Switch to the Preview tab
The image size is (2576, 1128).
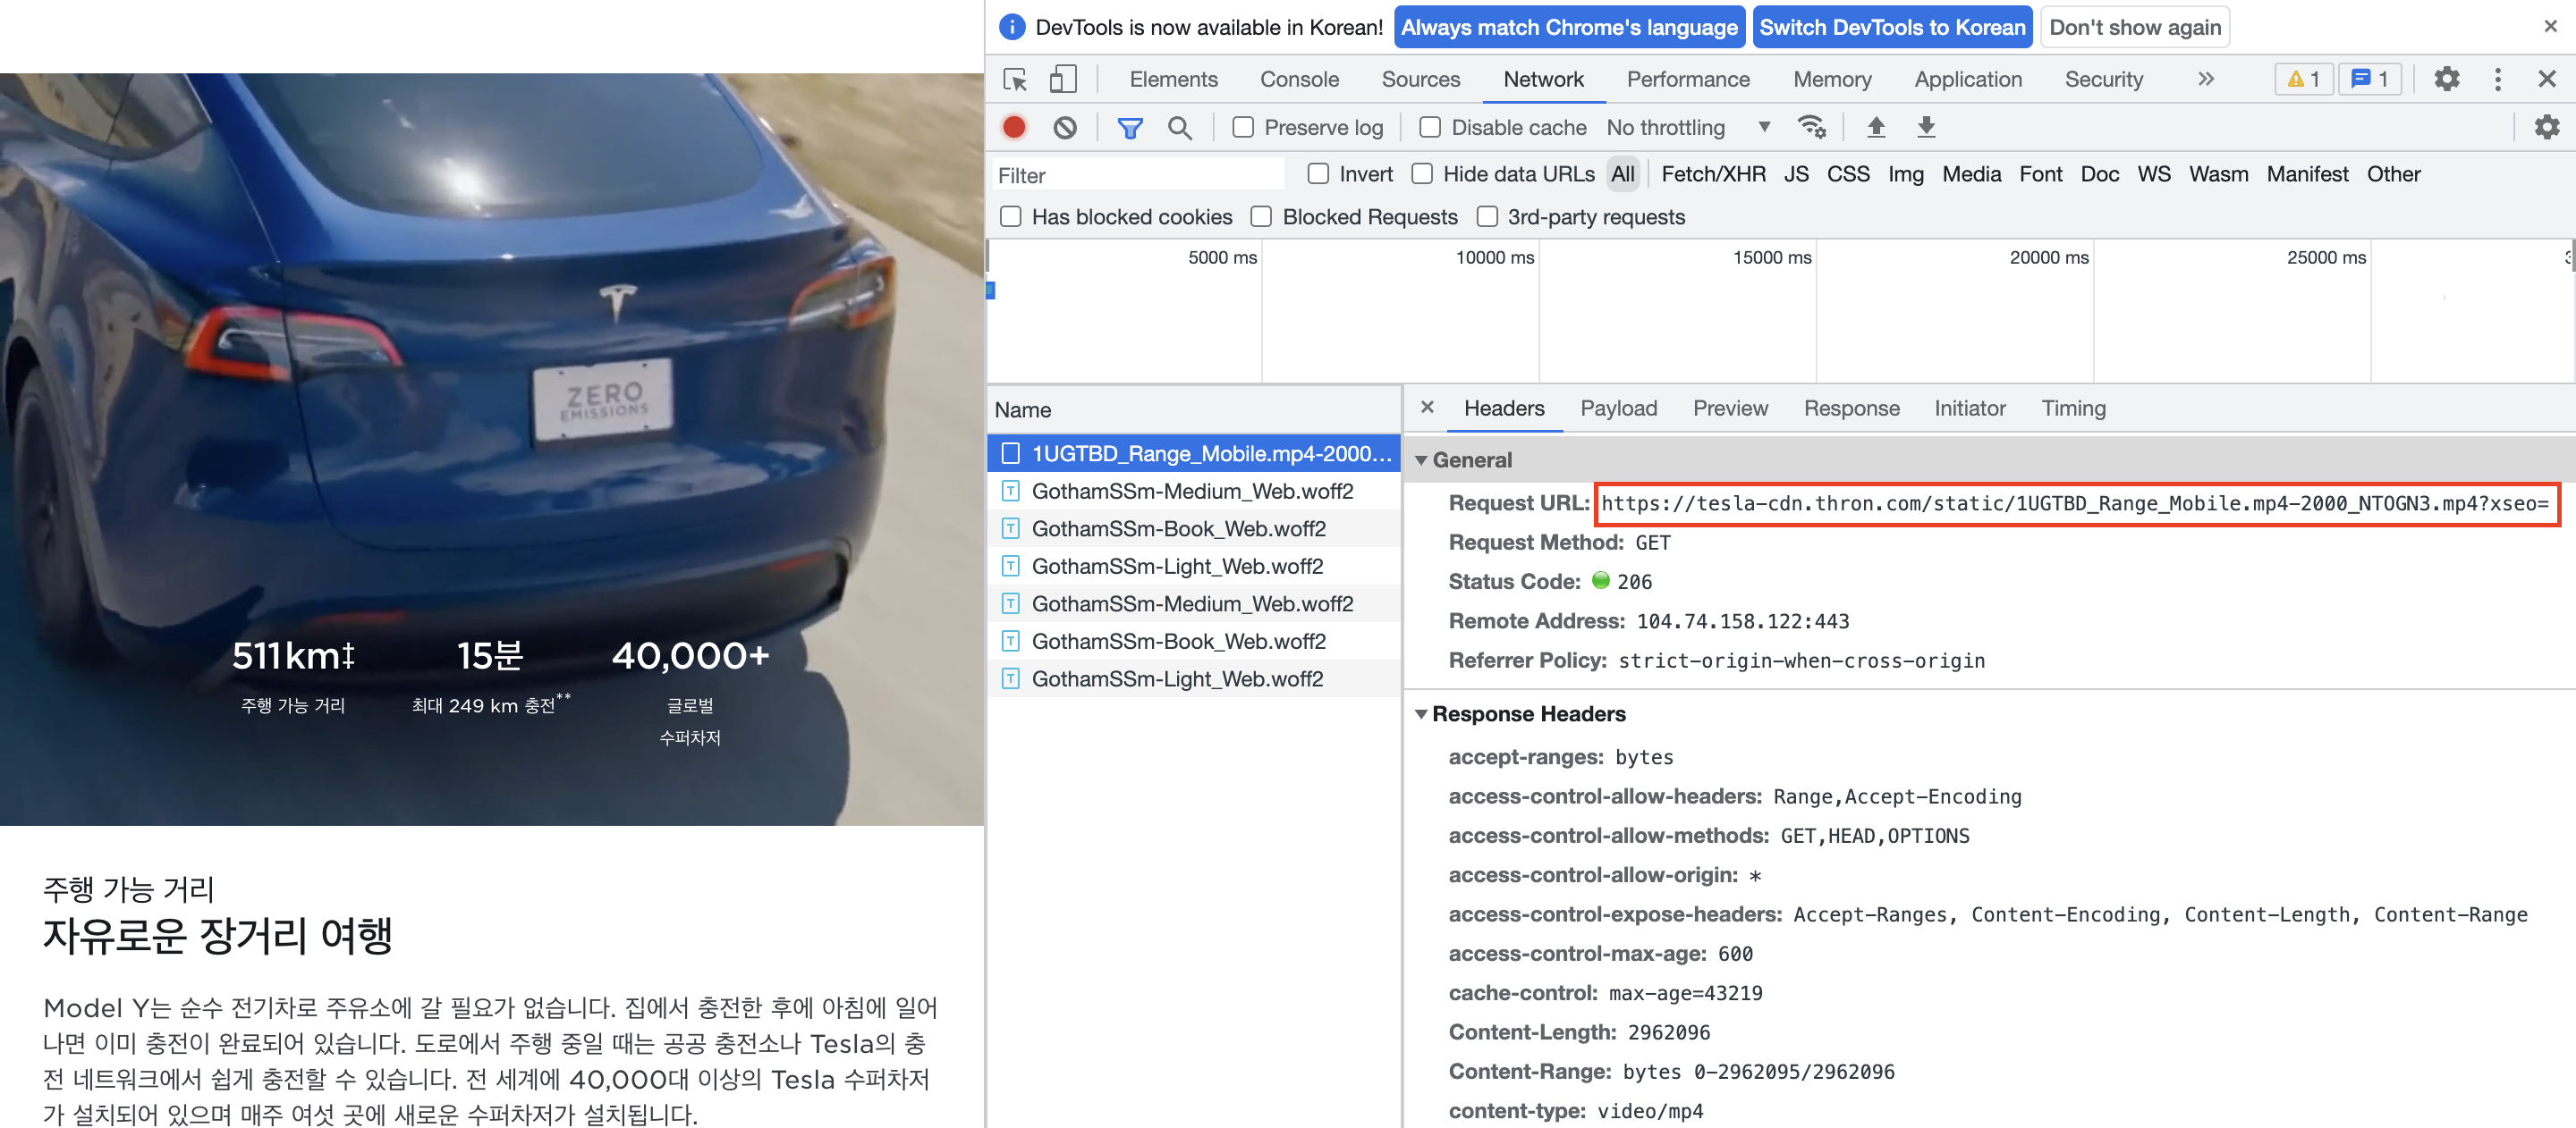point(1730,408)
